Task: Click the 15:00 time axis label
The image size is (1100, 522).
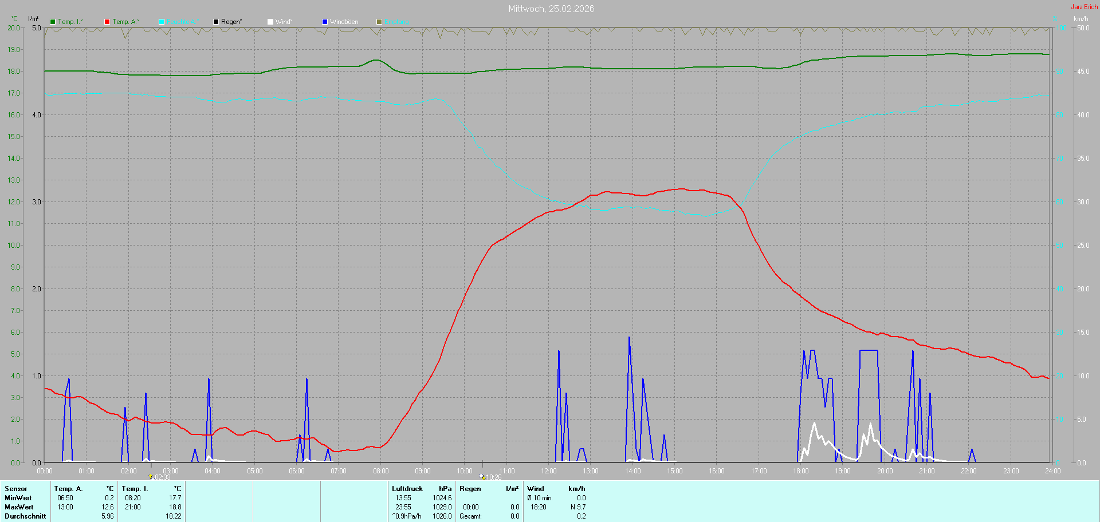Action: click(x=675, y=471)
